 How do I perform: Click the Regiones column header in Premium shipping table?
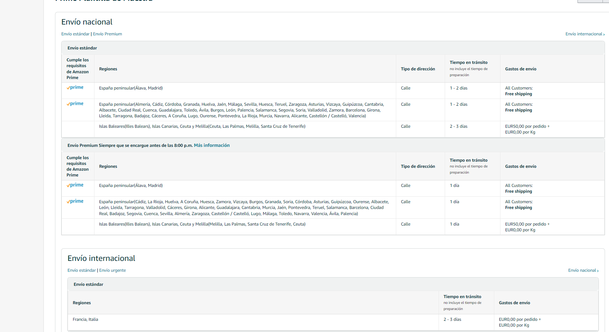click(x=108, y=166)
